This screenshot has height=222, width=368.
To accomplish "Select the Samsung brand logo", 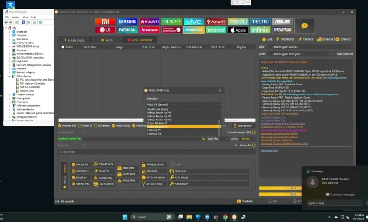I will (x=127, y=22).
